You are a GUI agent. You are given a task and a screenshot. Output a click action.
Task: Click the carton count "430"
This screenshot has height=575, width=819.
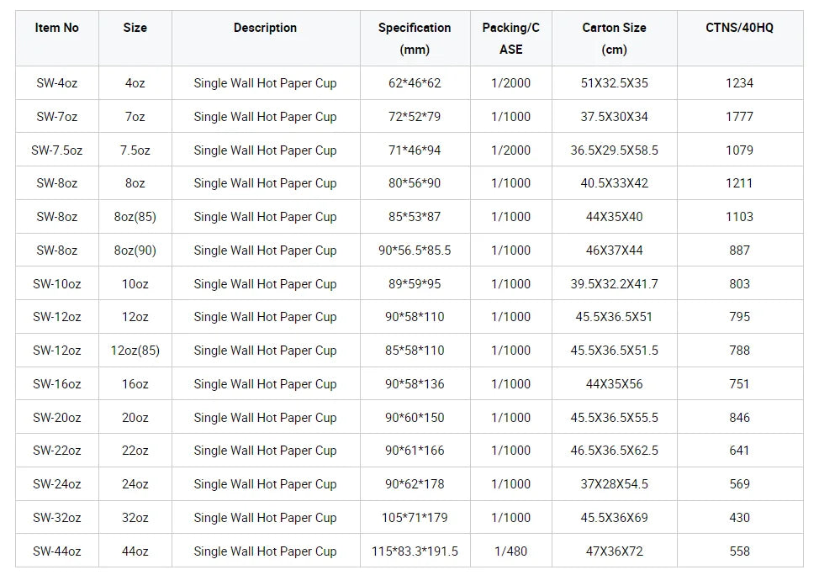(x=740, y=518)
